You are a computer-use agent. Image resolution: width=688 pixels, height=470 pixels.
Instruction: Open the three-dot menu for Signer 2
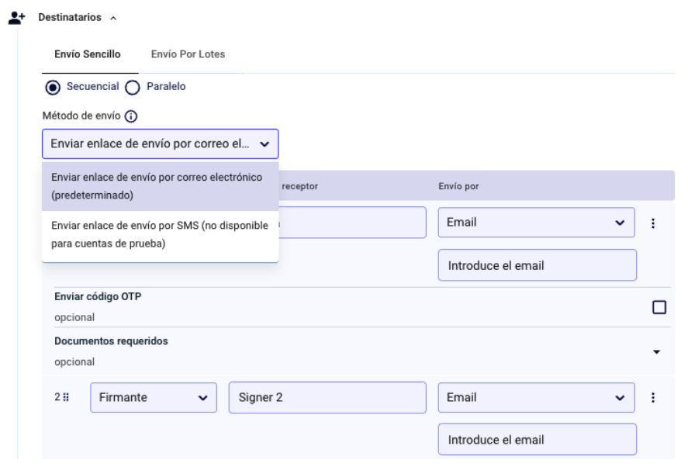point(652,397)
